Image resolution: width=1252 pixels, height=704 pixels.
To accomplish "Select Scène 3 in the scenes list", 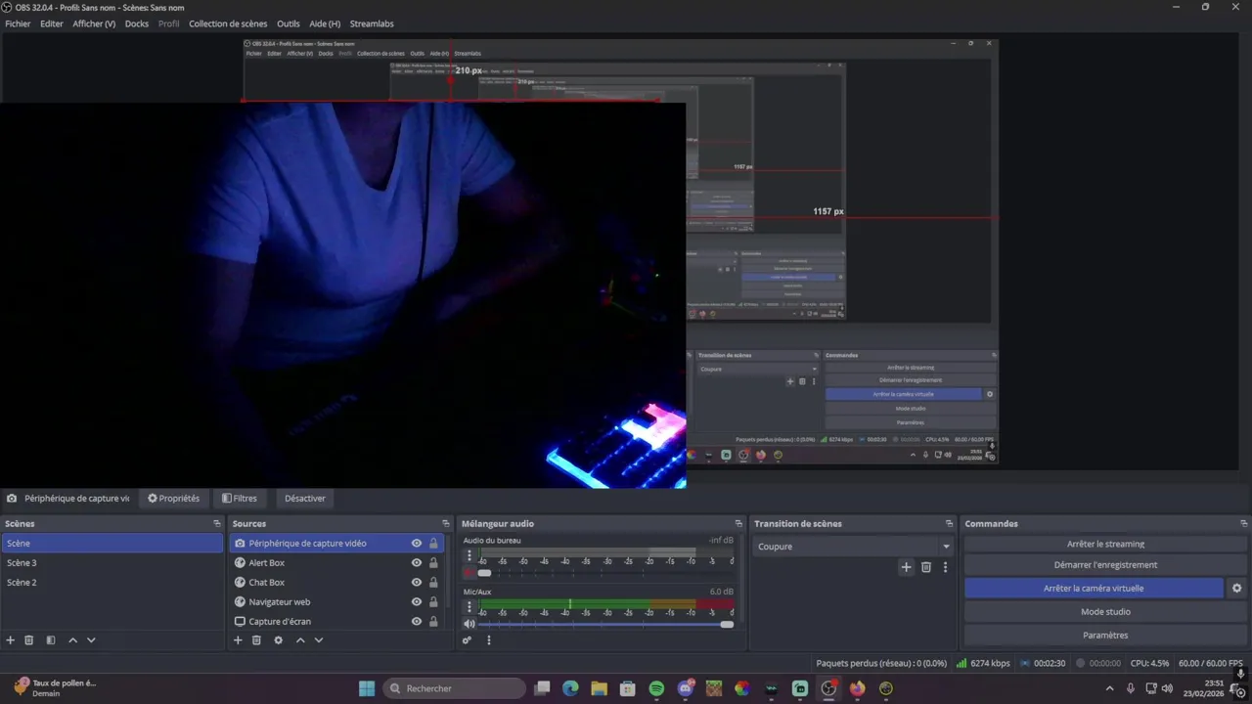I will coord(112,563).
